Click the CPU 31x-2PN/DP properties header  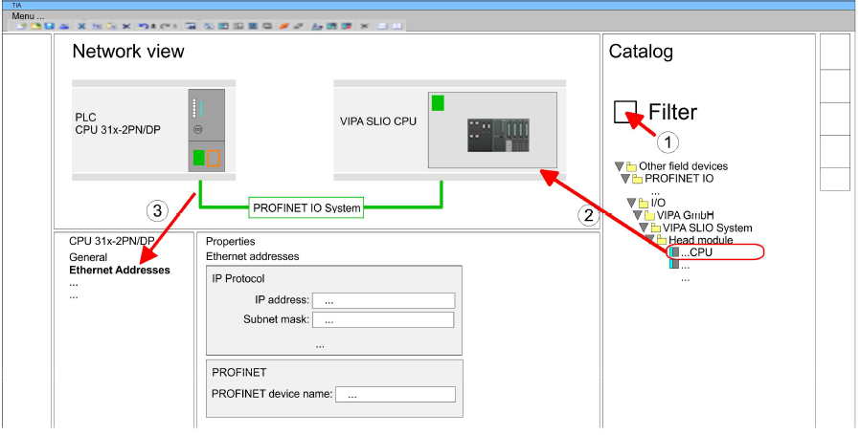(112, 241)
